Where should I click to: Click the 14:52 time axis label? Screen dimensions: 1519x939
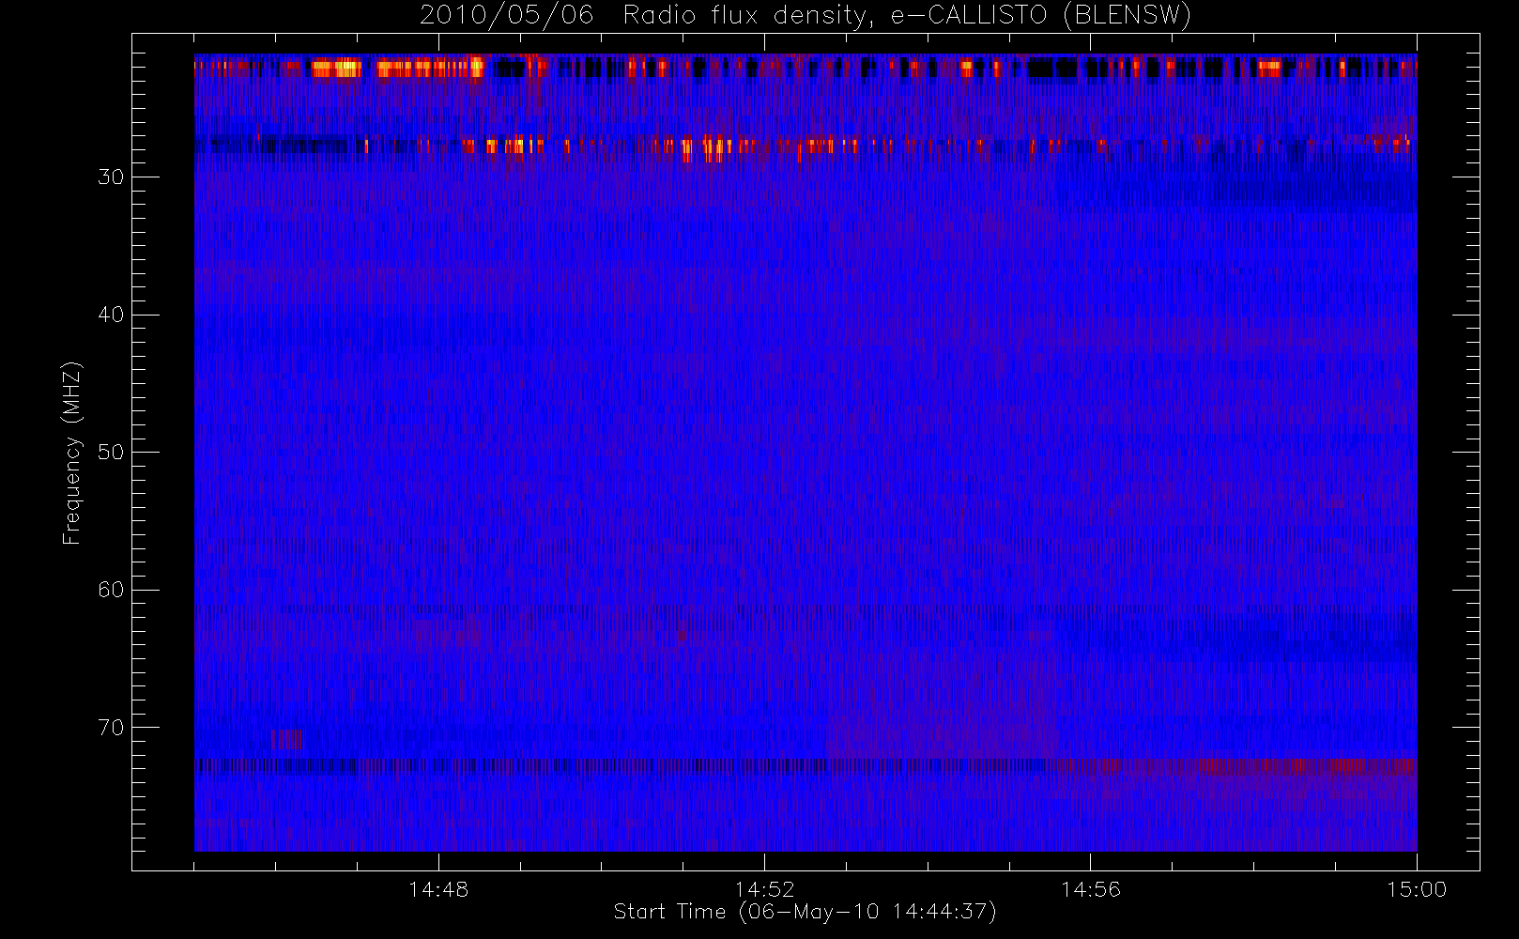764,888
